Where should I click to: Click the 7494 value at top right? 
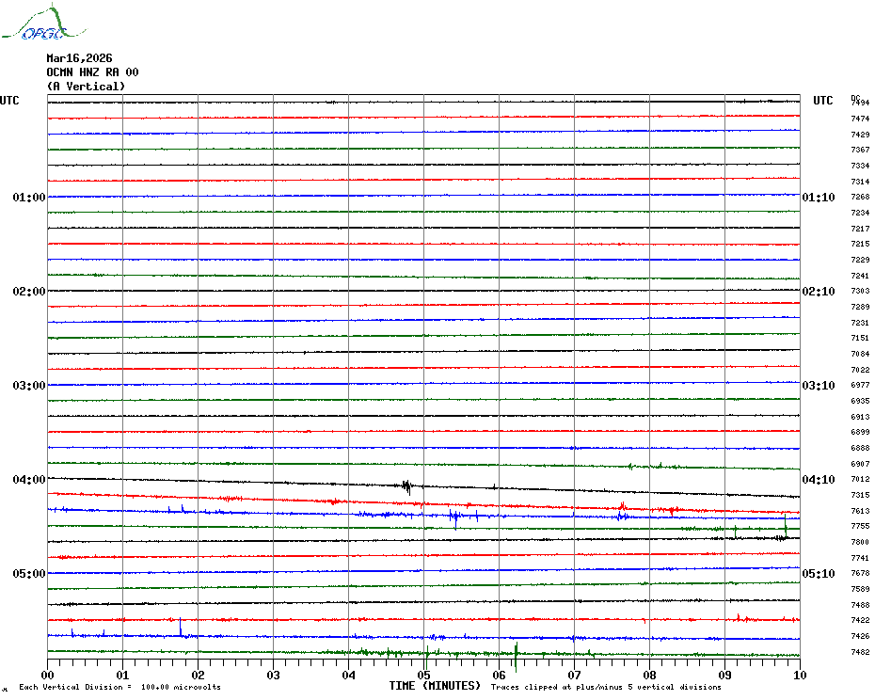pos(860,103)
